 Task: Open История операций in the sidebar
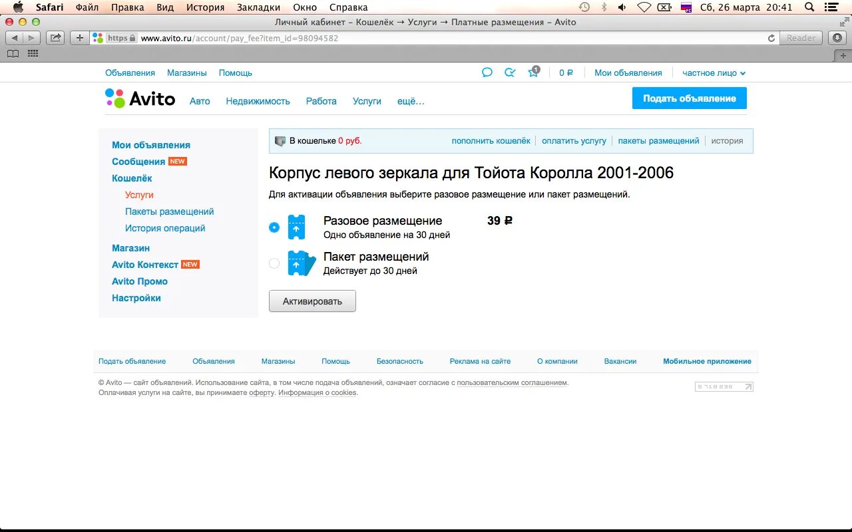[x=165, y=228]
